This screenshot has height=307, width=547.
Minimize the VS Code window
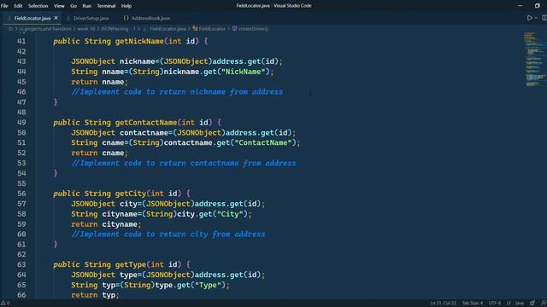(521, 6)
